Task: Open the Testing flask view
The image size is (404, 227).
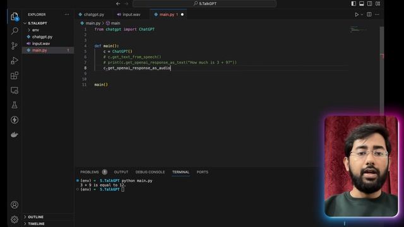Action: 15,105
